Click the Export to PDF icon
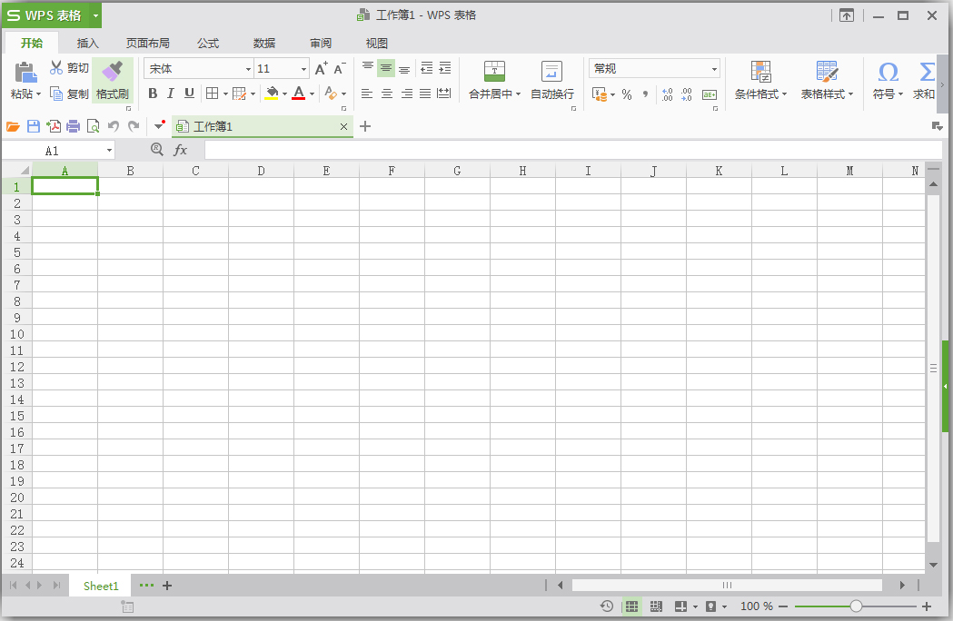 pos(55,126)
